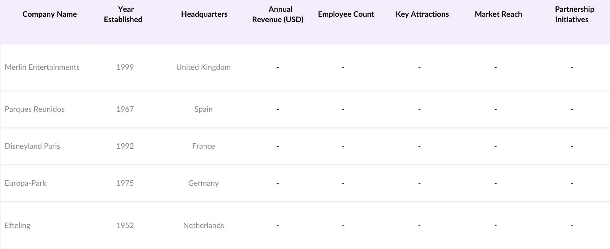610x249 pixels.
Task: Click the Key Attractions column header
Action: 422,14
